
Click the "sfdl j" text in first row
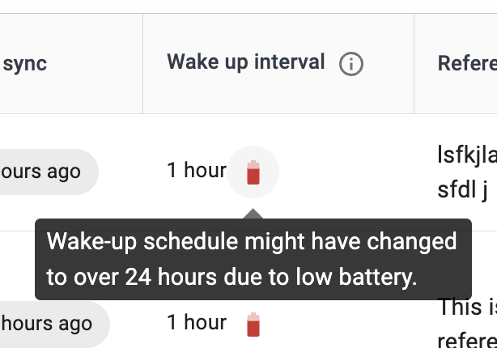(462, 189)
